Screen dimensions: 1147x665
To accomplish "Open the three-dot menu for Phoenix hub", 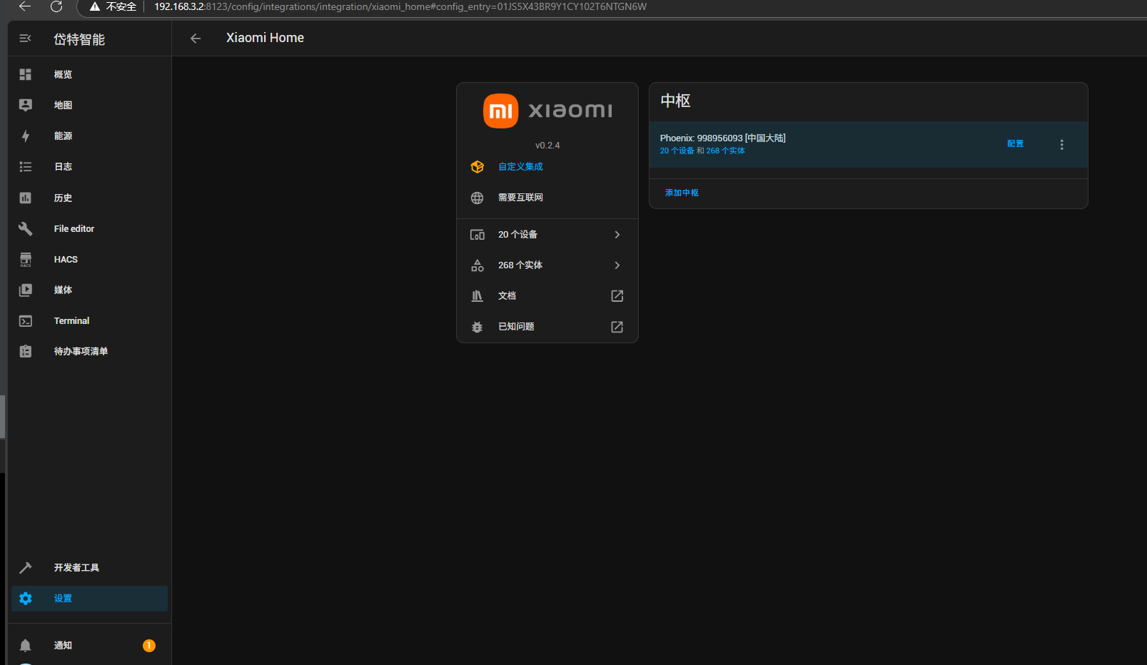I will point(1061,145).
